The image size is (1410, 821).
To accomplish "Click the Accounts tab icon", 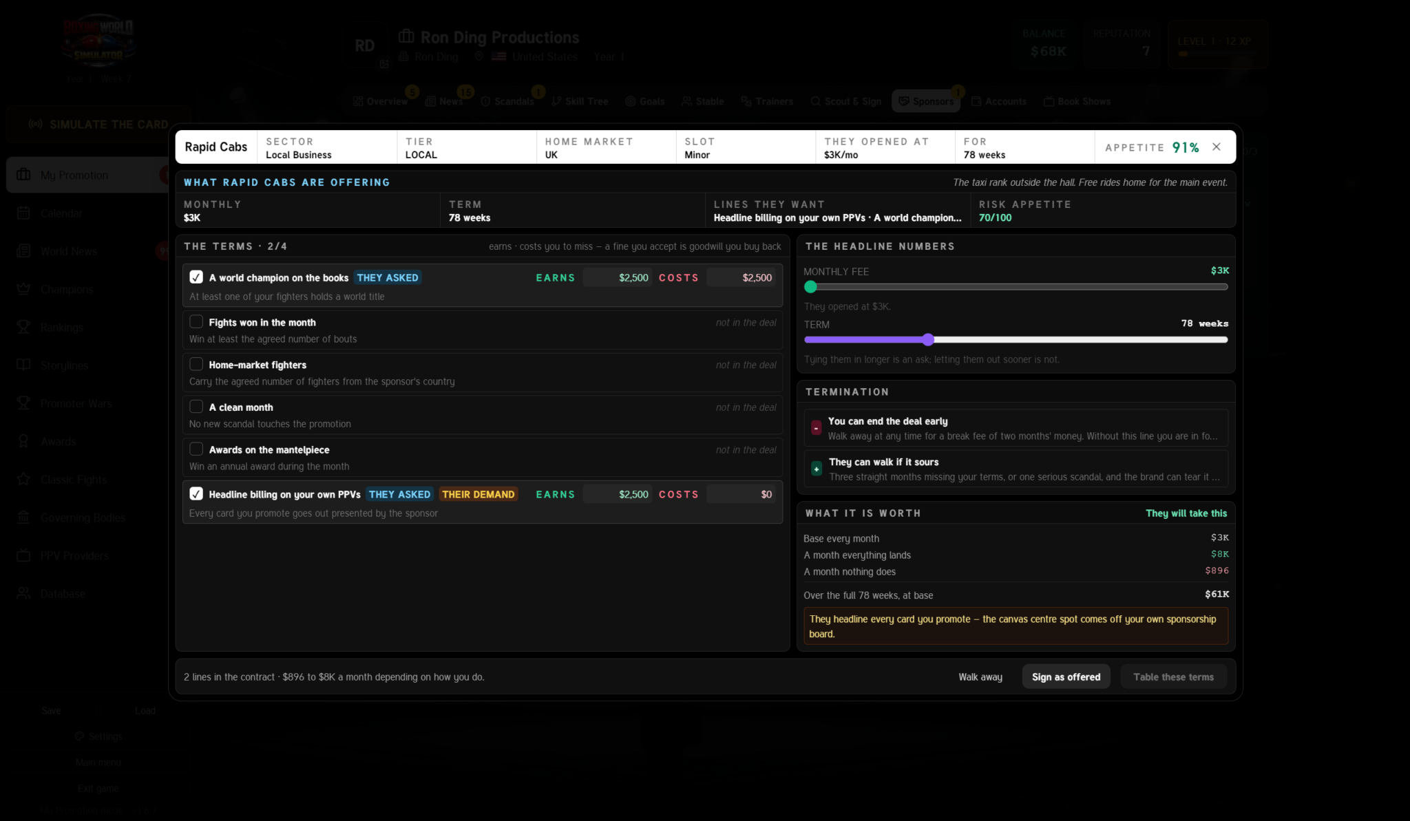I will (976, 101).
